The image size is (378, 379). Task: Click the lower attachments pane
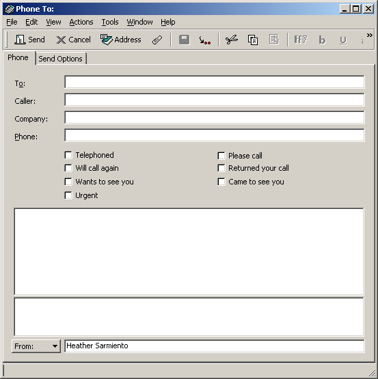(189, 317)
